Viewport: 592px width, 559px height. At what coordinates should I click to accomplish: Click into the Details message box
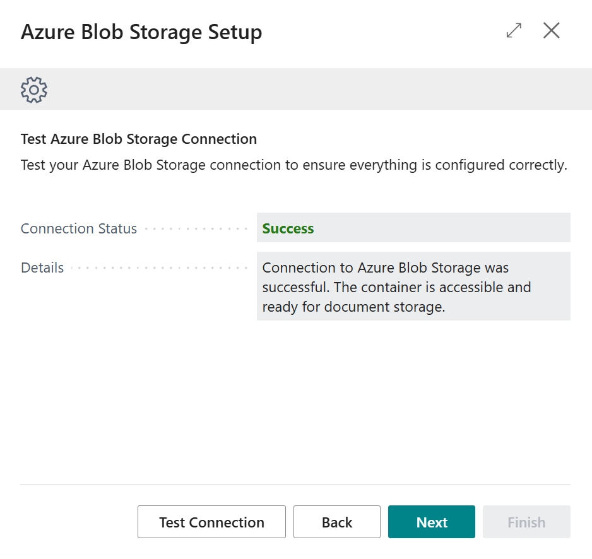point(413,286)
